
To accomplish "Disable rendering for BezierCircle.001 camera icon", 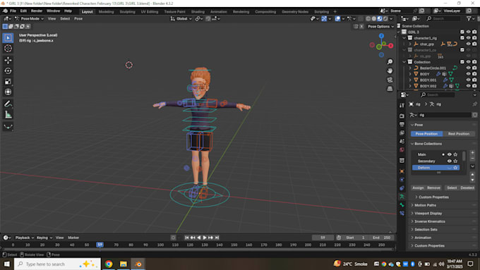I will (x=474, y=68).
